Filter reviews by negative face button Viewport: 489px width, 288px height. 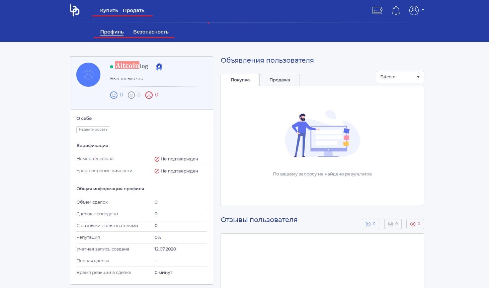click(x=415, y=224)
